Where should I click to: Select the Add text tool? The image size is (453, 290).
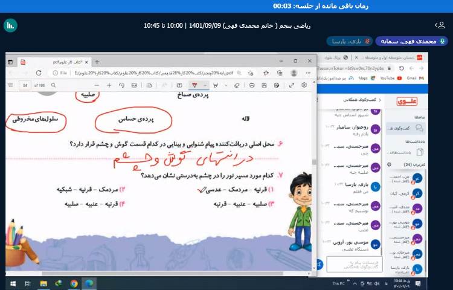click(x=179, y=85)
